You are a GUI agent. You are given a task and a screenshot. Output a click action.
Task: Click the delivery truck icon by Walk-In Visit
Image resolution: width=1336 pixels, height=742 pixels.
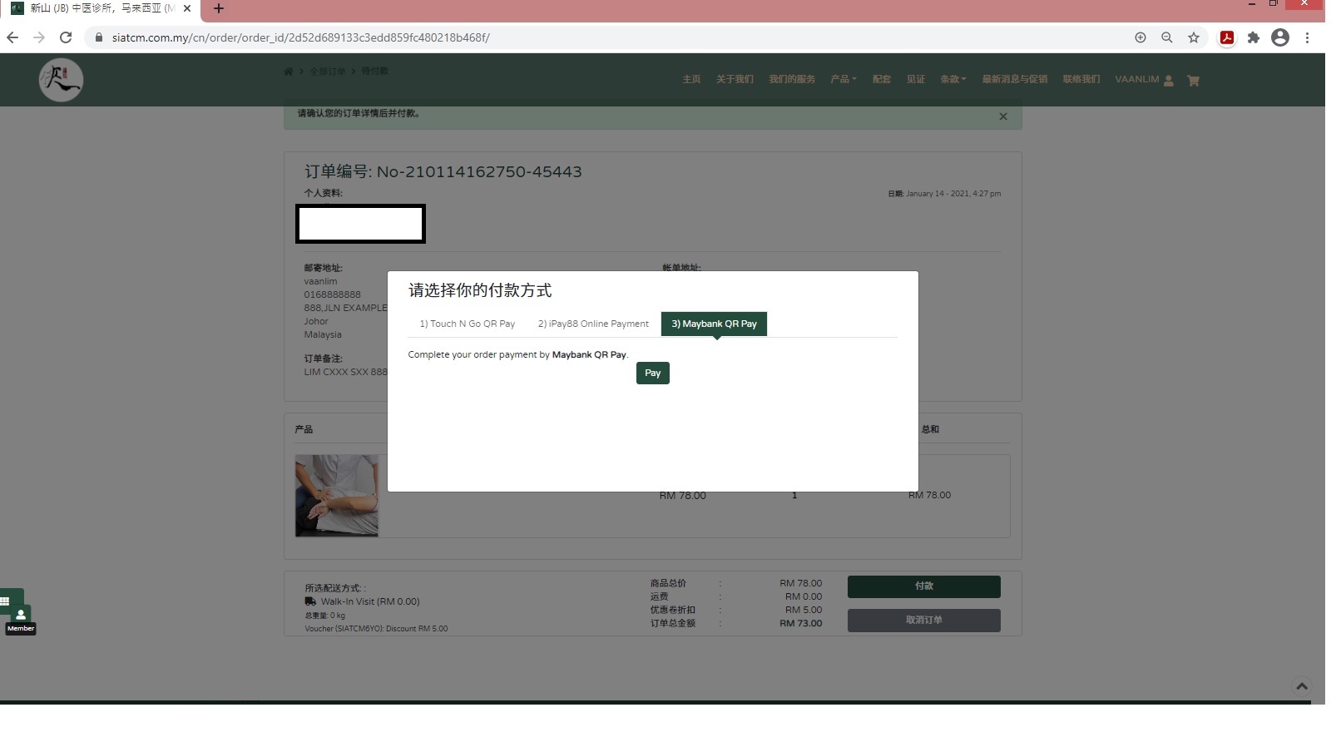[x=310, y=601]
